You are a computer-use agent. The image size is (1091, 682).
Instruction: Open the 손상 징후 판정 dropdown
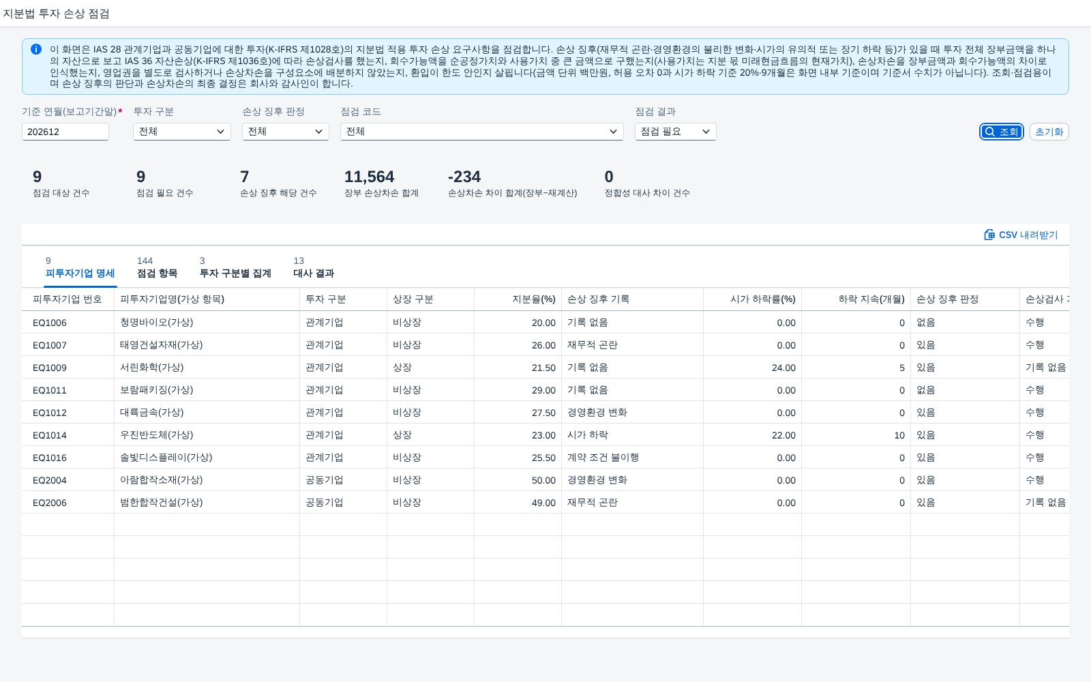286,132
